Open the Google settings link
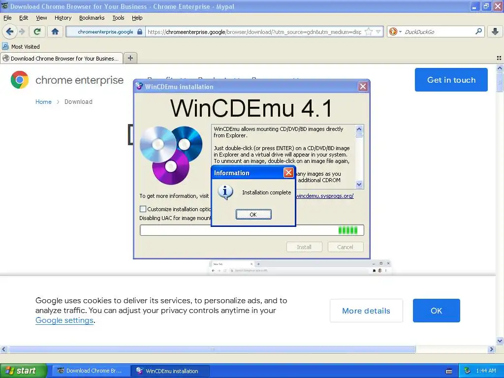The image size is (504, 378). (64, 320)
